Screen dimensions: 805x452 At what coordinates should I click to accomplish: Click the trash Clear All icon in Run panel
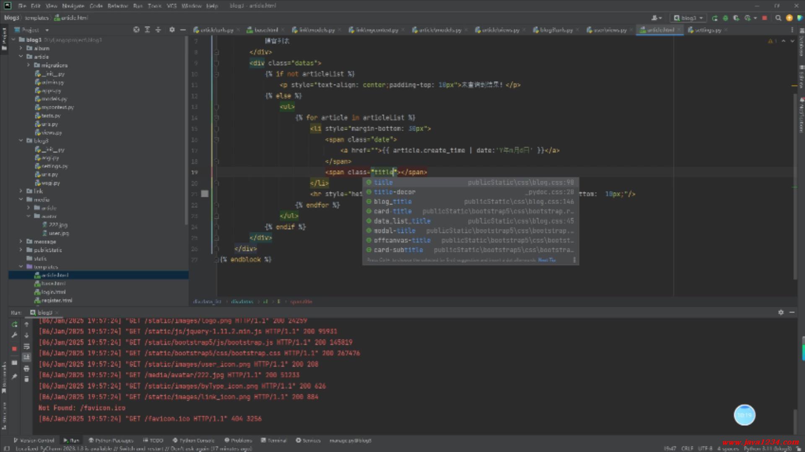[26, 379]
